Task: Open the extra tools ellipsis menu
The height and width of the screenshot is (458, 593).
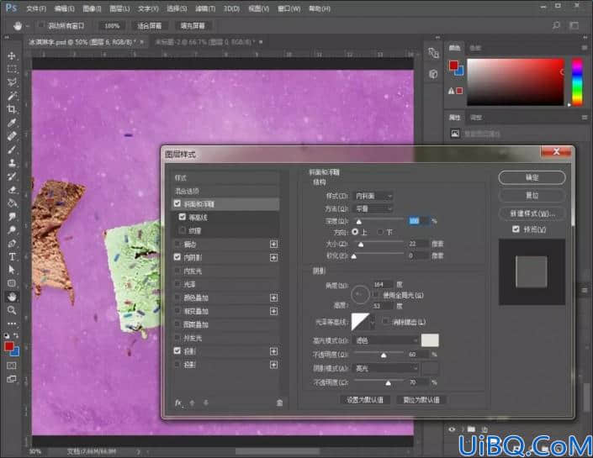Action: tap(12, 324)
